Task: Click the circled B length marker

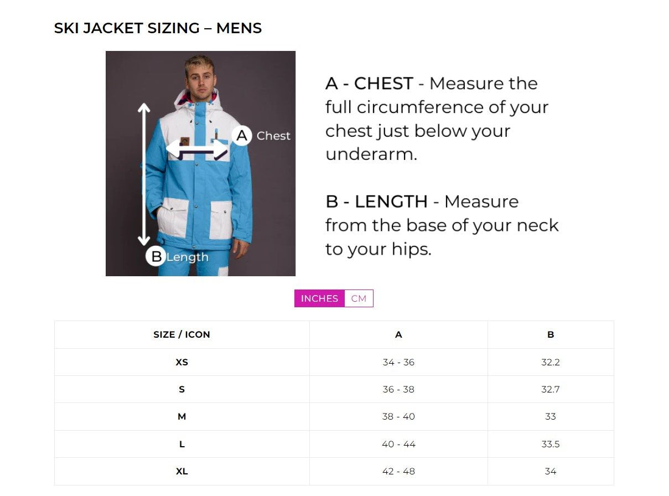Action: 156,256
